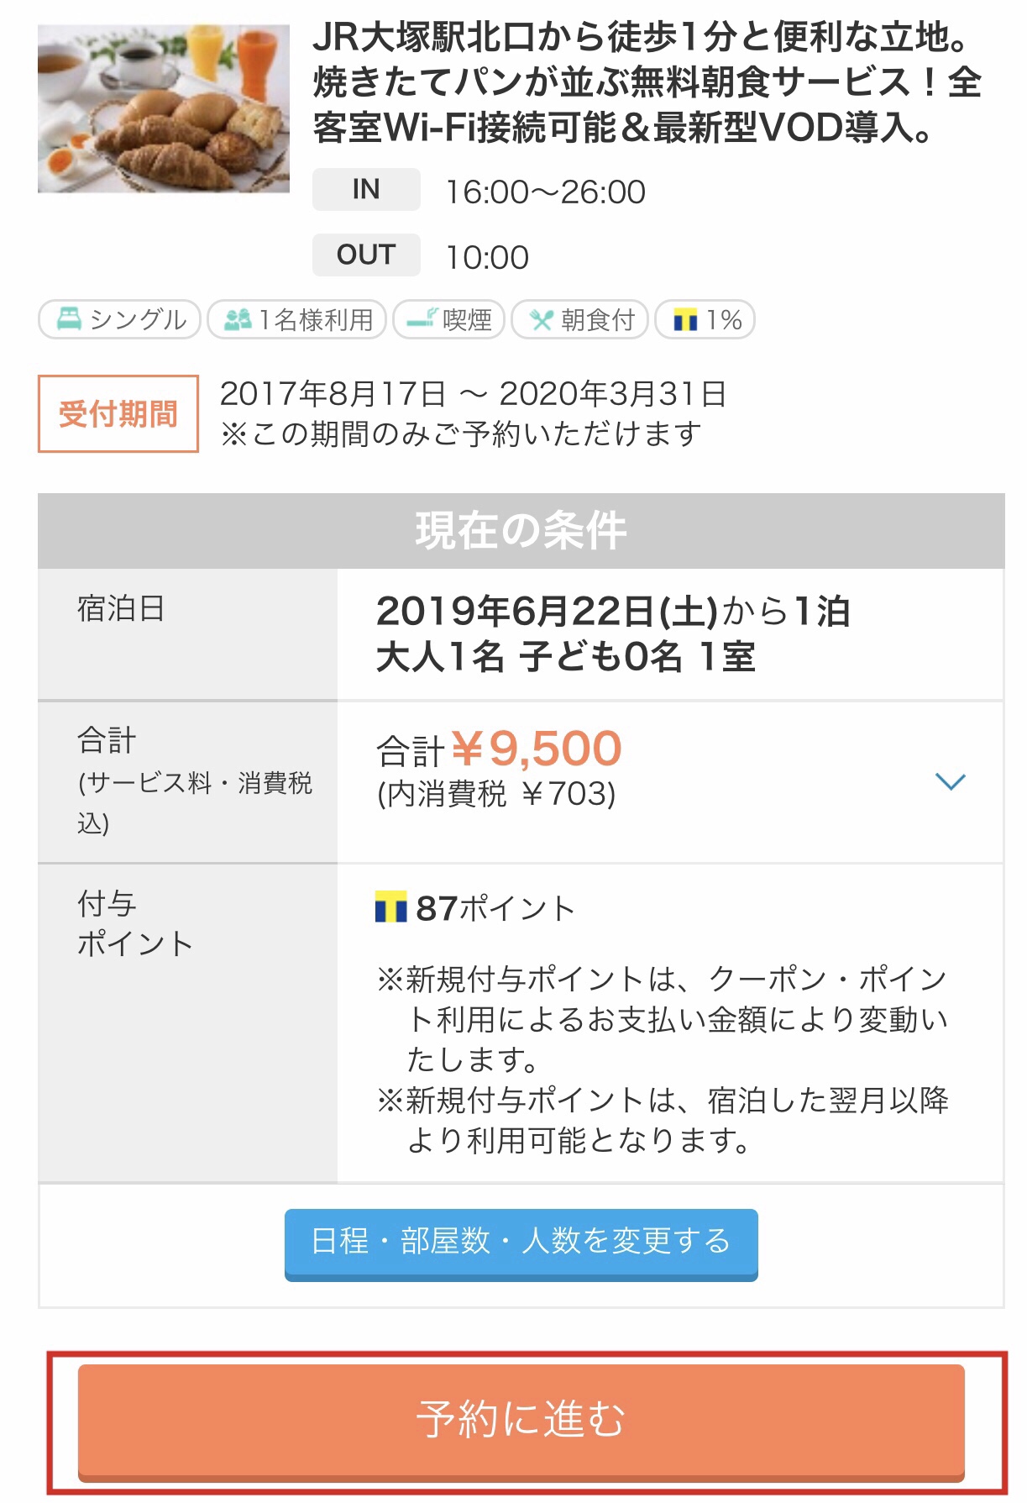Image resolution: width=1027 pixels, height=1503 pixels.
Task: Click the bed icon in シングル tag
Action: pos(69,319)
